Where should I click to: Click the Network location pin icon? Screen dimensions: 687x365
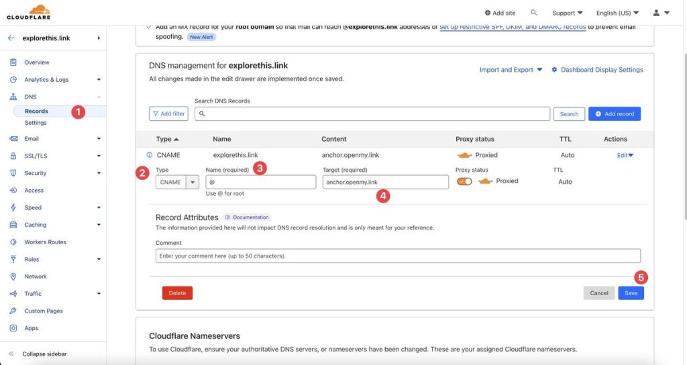click(x=13, y=276)
